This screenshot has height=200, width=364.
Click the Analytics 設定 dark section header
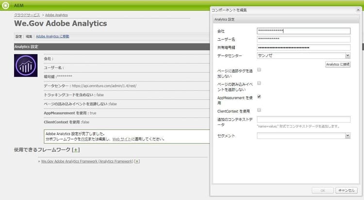tap(112, 47)
